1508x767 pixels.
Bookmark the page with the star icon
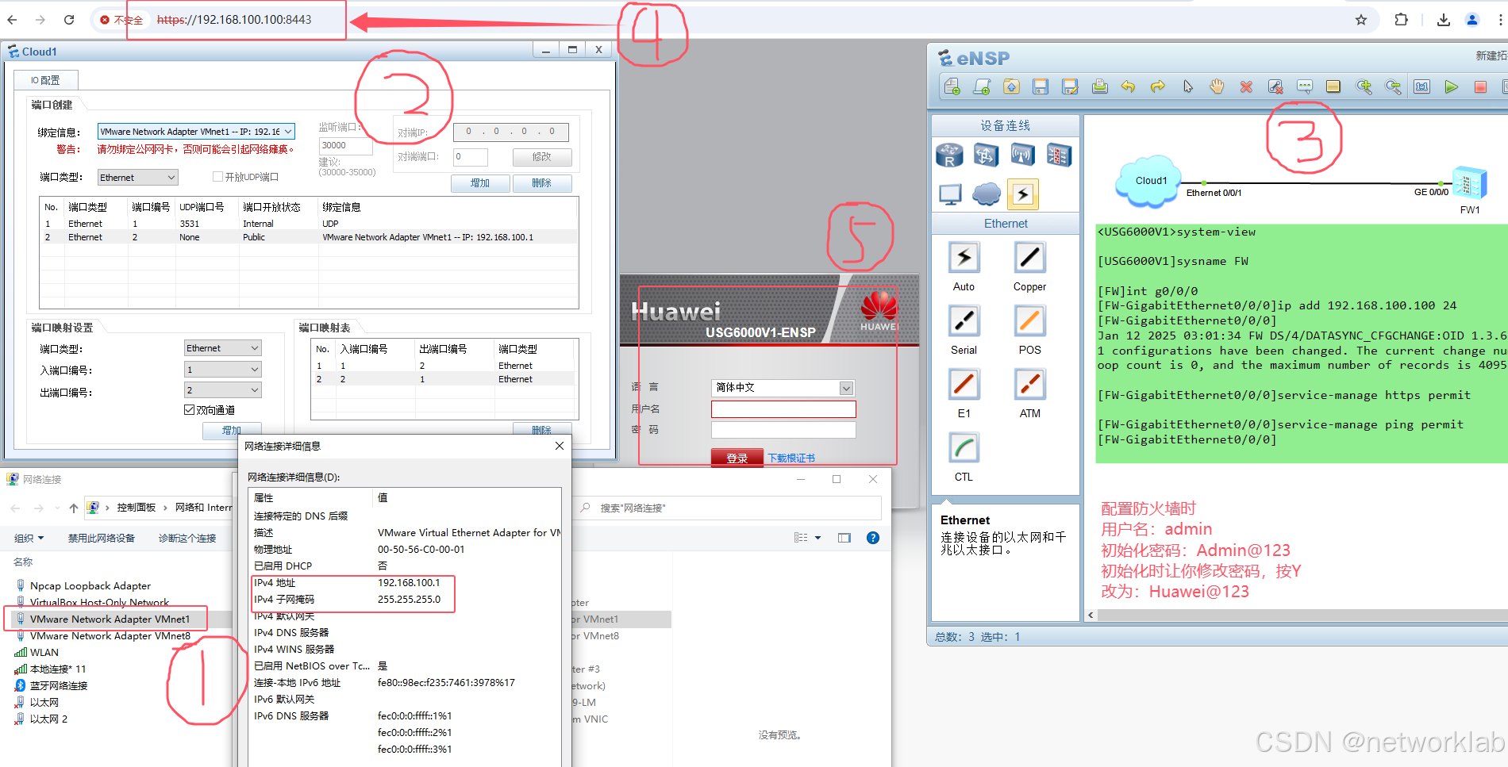1361,20
